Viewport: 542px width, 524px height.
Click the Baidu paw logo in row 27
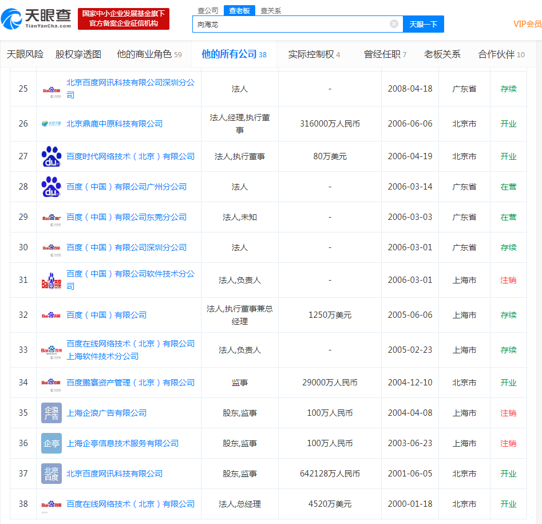point(52,156)
